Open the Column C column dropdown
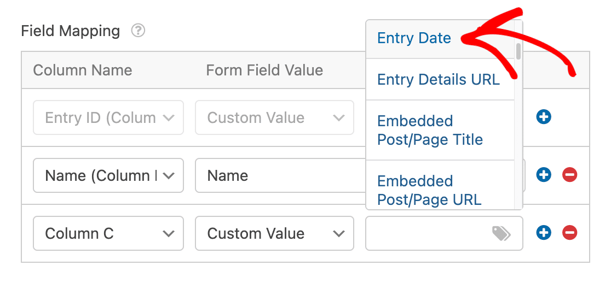 pos(108,233)
